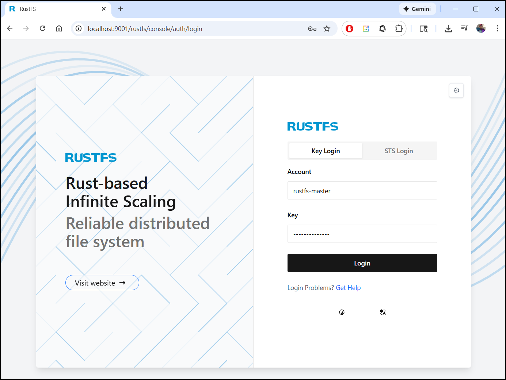
Task: Toggle dark mode with the moon icon
Action: point(342,312)
